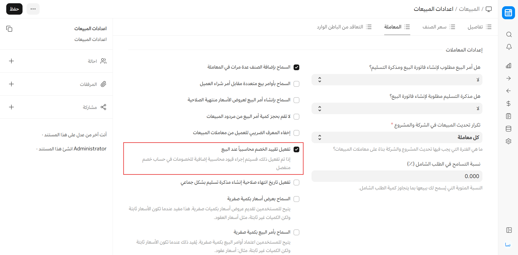Screen dimensions: 518x255
Task: Click the search icon in right sidebar
Action: tap(509, 34)
